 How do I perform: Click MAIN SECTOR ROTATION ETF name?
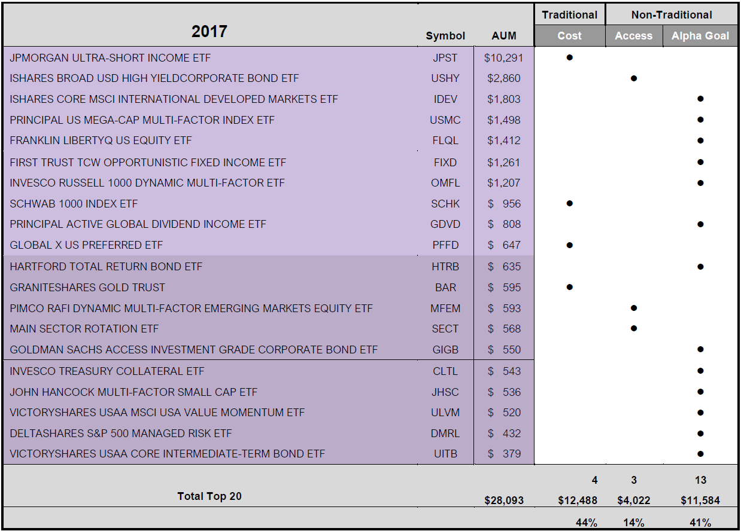tap(84, 329)
